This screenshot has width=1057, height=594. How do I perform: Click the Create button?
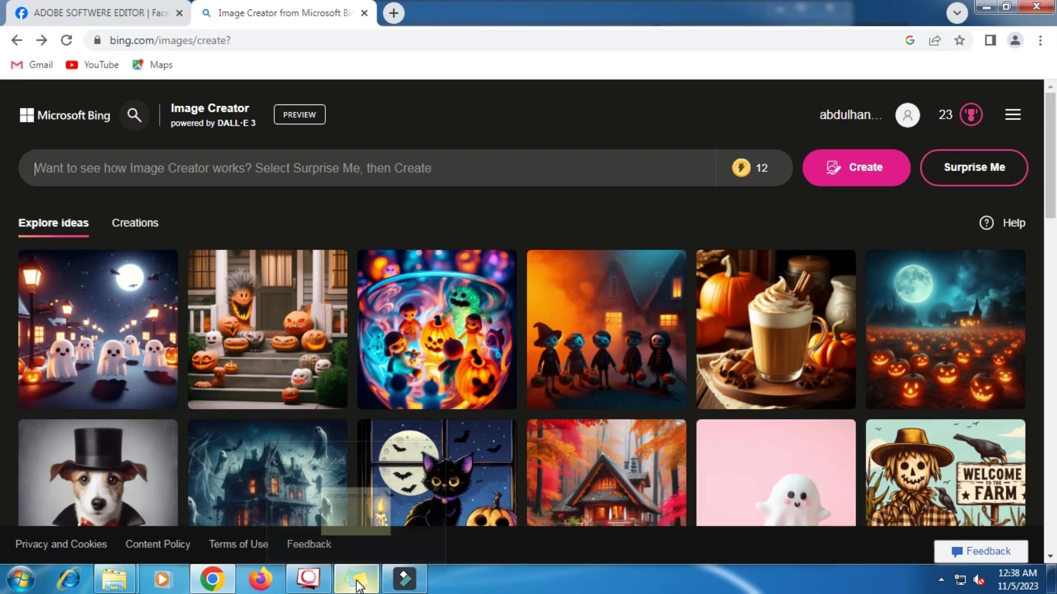[x=856, y=168]
